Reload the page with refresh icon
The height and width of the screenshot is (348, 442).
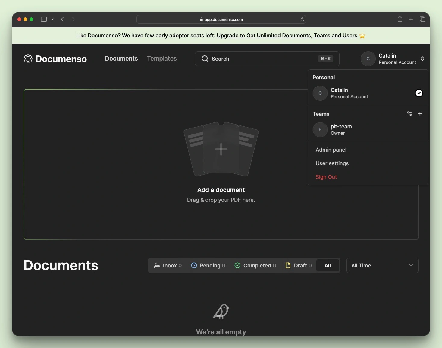pos(302,19)
